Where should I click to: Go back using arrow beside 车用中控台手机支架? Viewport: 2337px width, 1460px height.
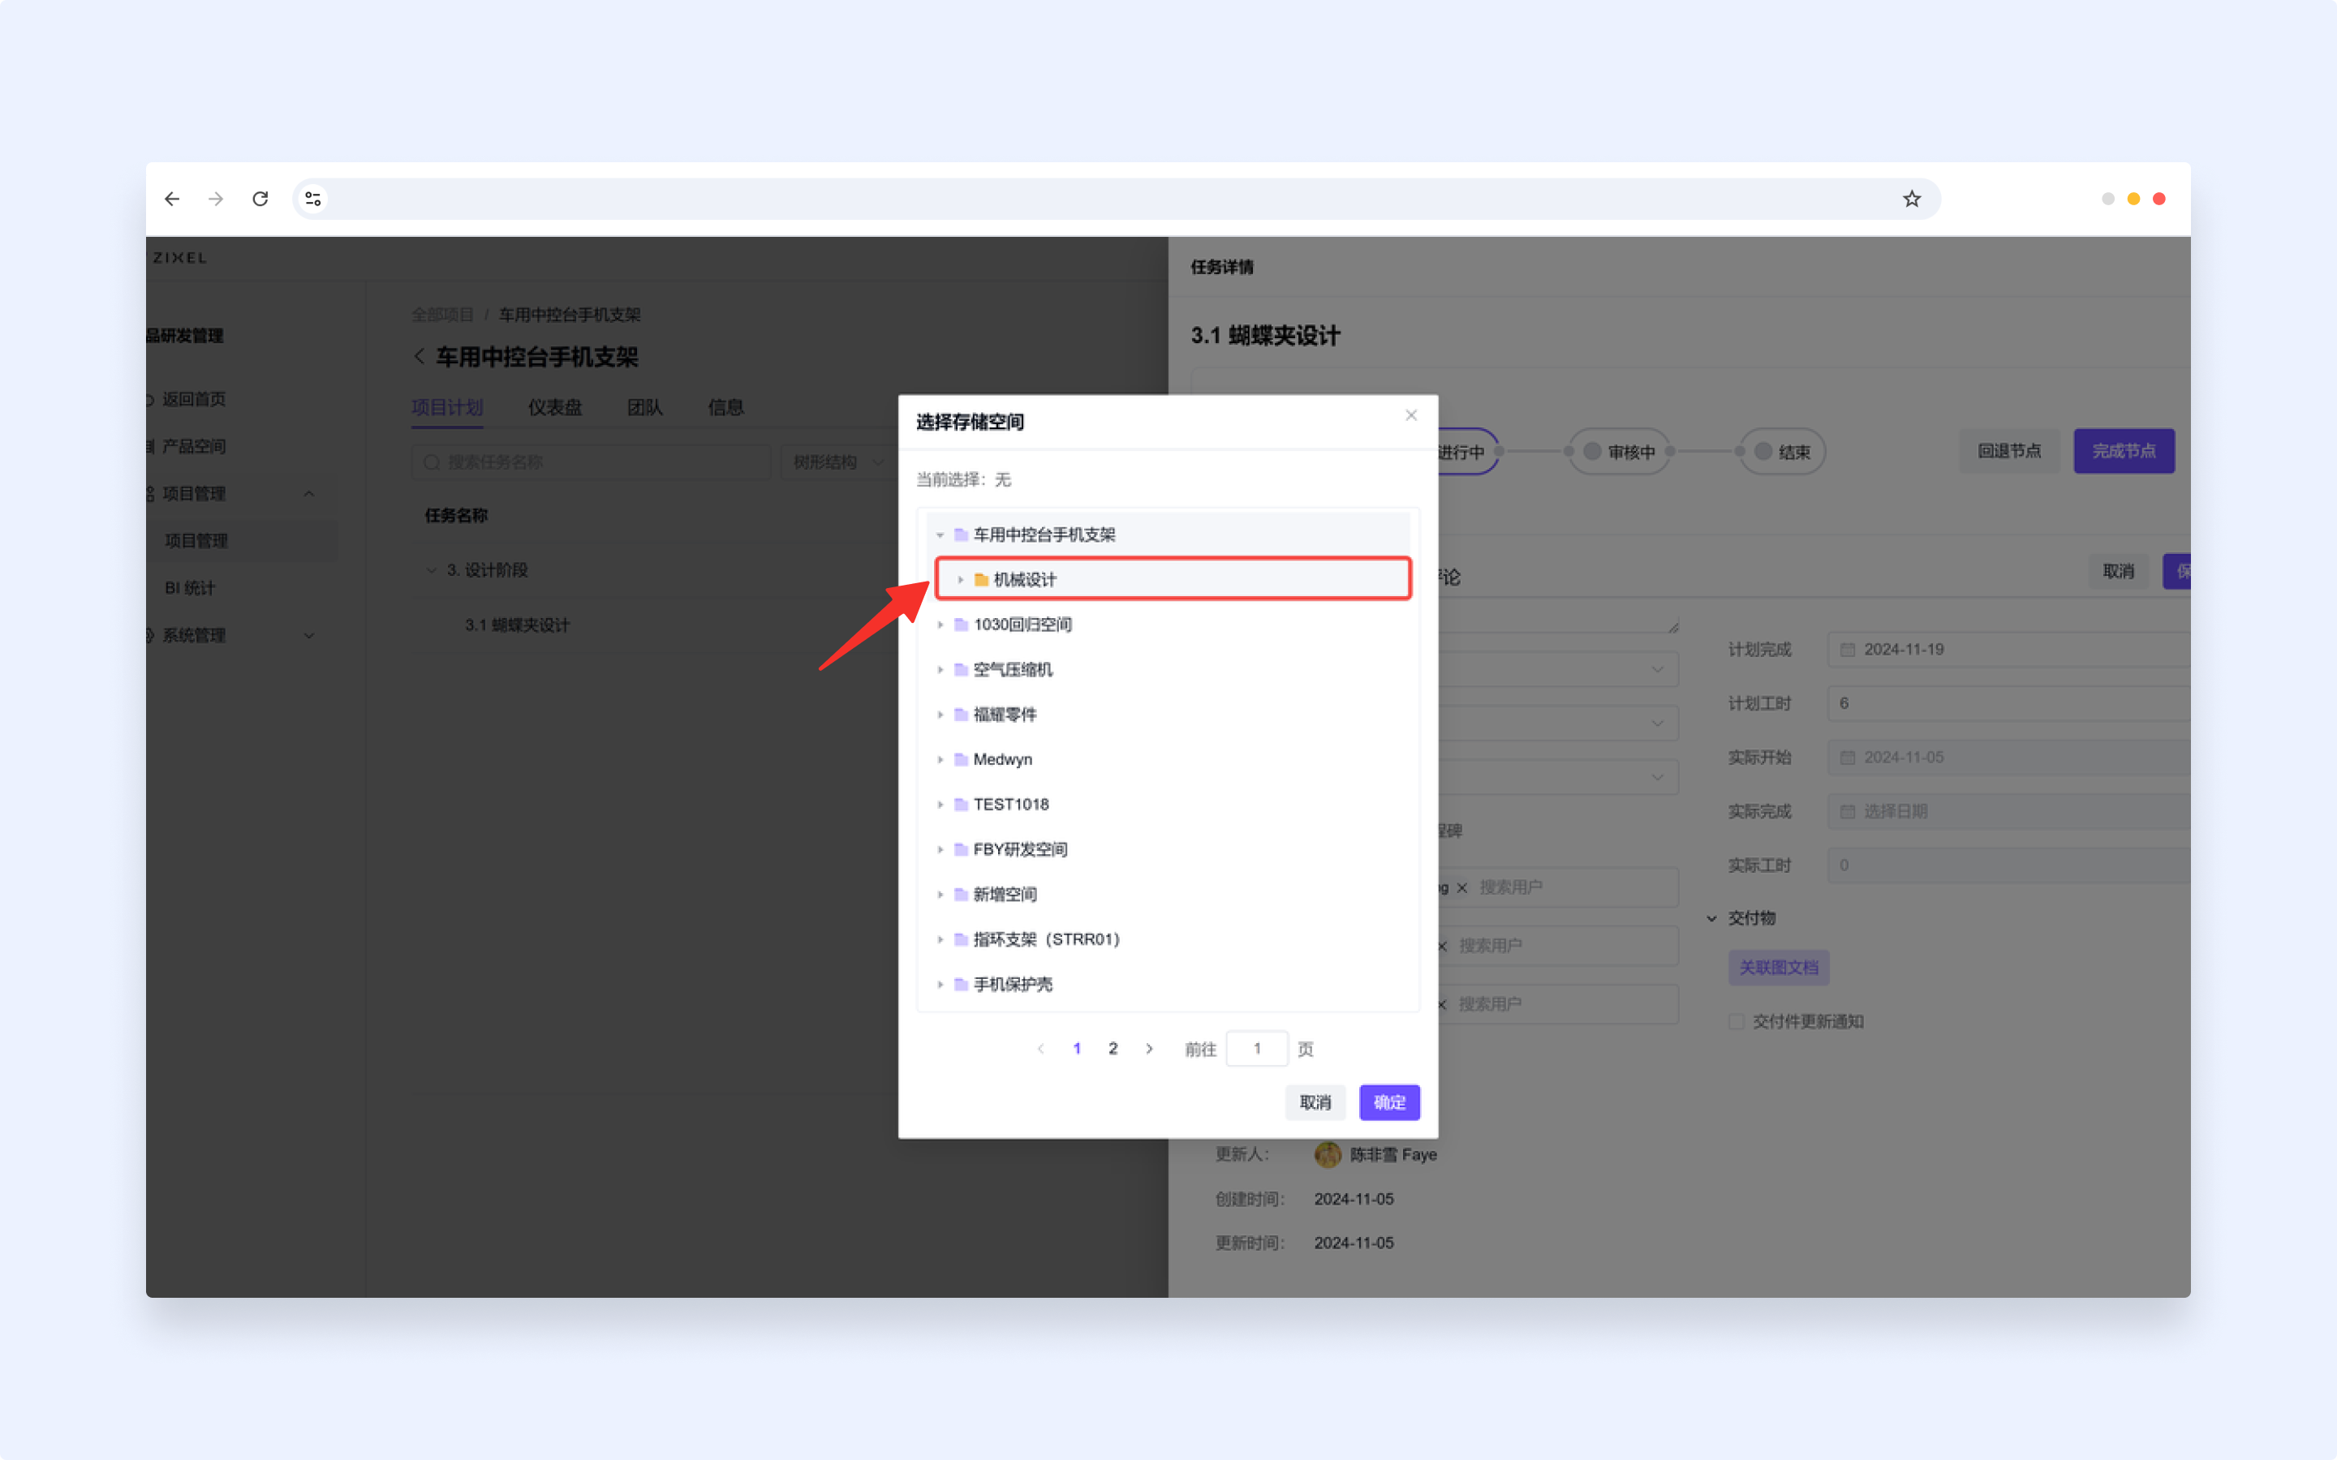pyautogui.click(x=419, y=357)
